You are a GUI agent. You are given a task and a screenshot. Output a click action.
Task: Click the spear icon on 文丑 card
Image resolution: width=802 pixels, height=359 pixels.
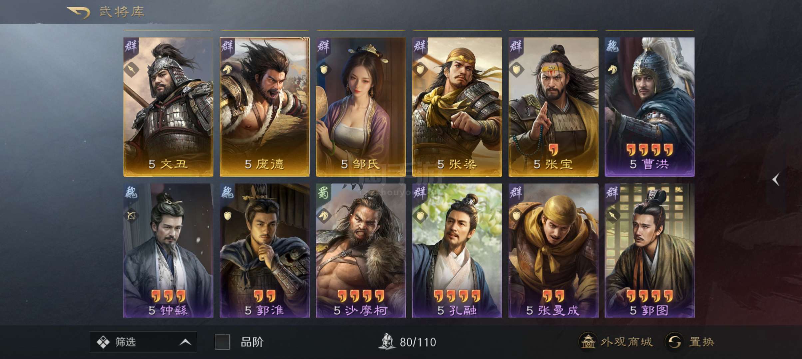(131, 69)
